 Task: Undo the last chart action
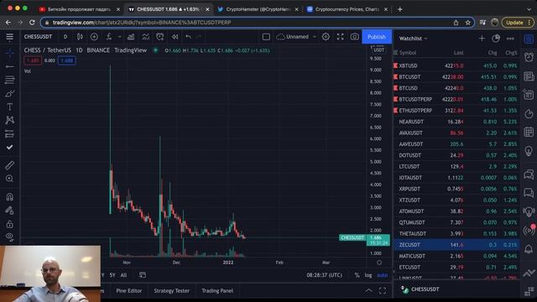click(x=188, y=37)
